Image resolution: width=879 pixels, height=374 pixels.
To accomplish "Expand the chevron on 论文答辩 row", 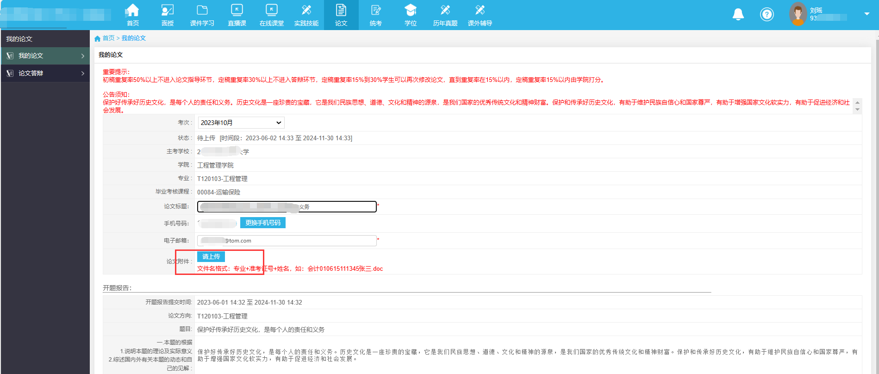I will [83, 73].
